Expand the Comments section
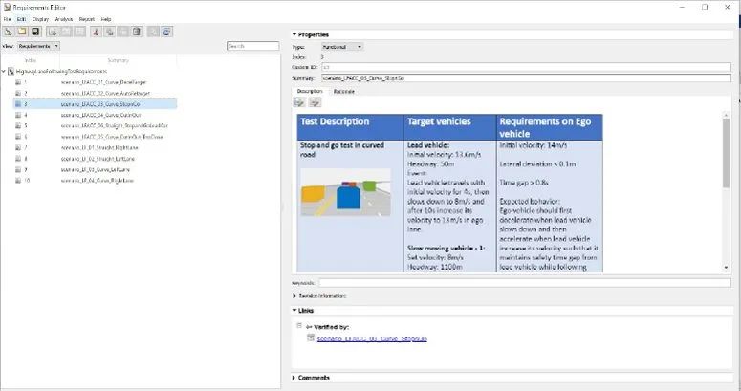 point(294,378)
